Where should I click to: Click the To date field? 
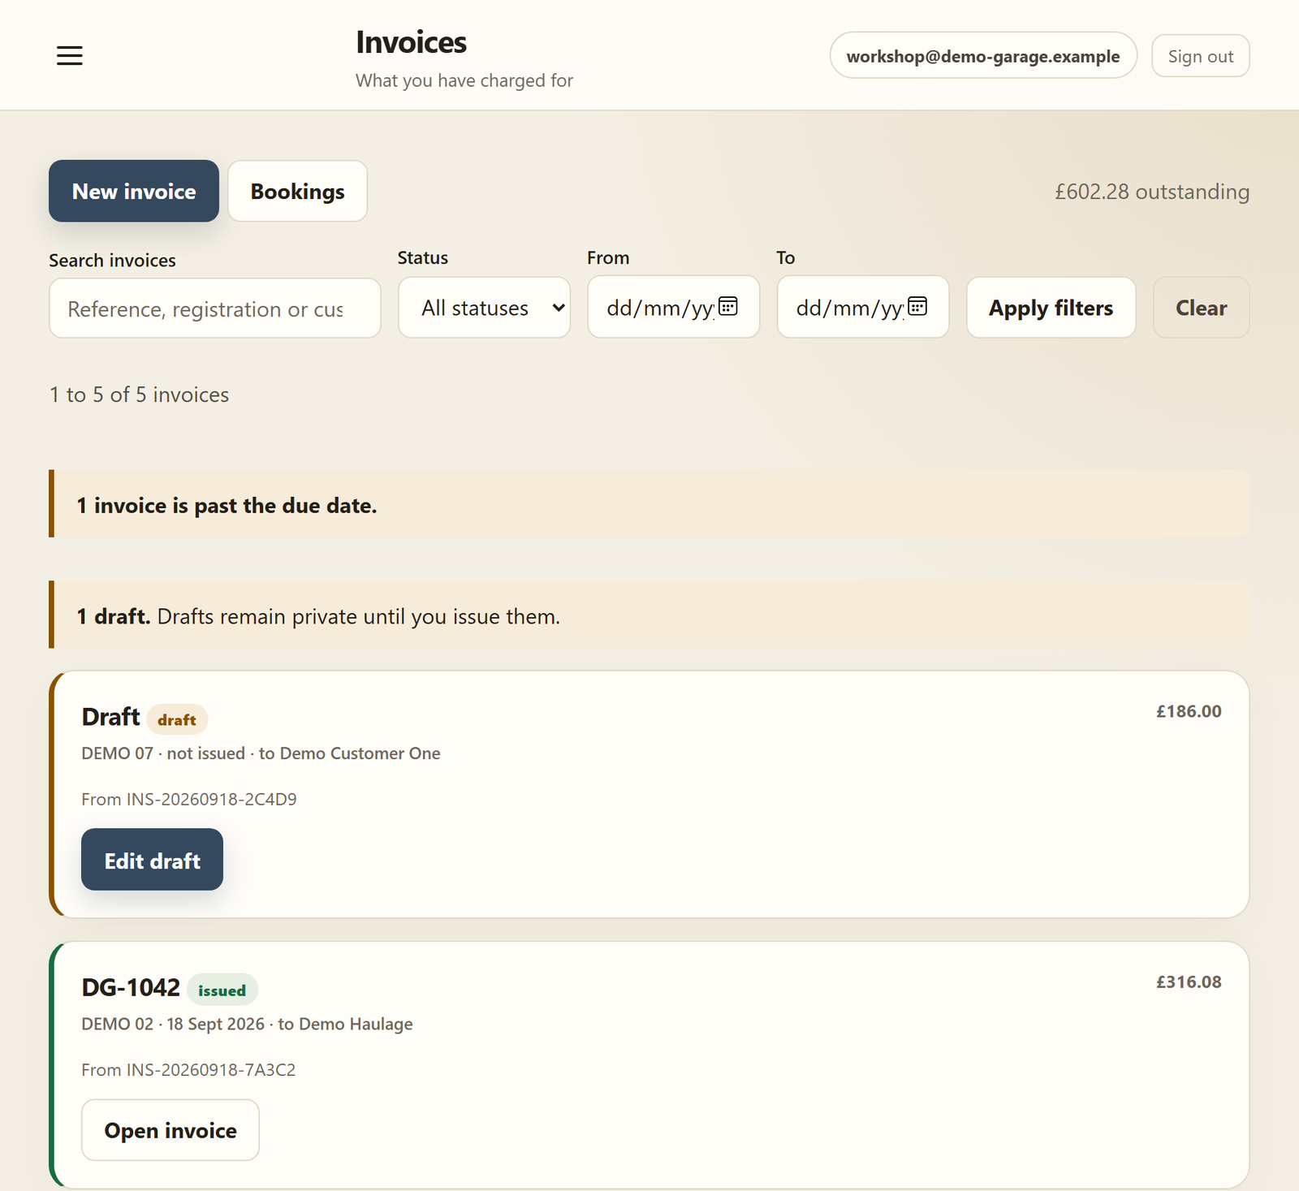[862, 307]
